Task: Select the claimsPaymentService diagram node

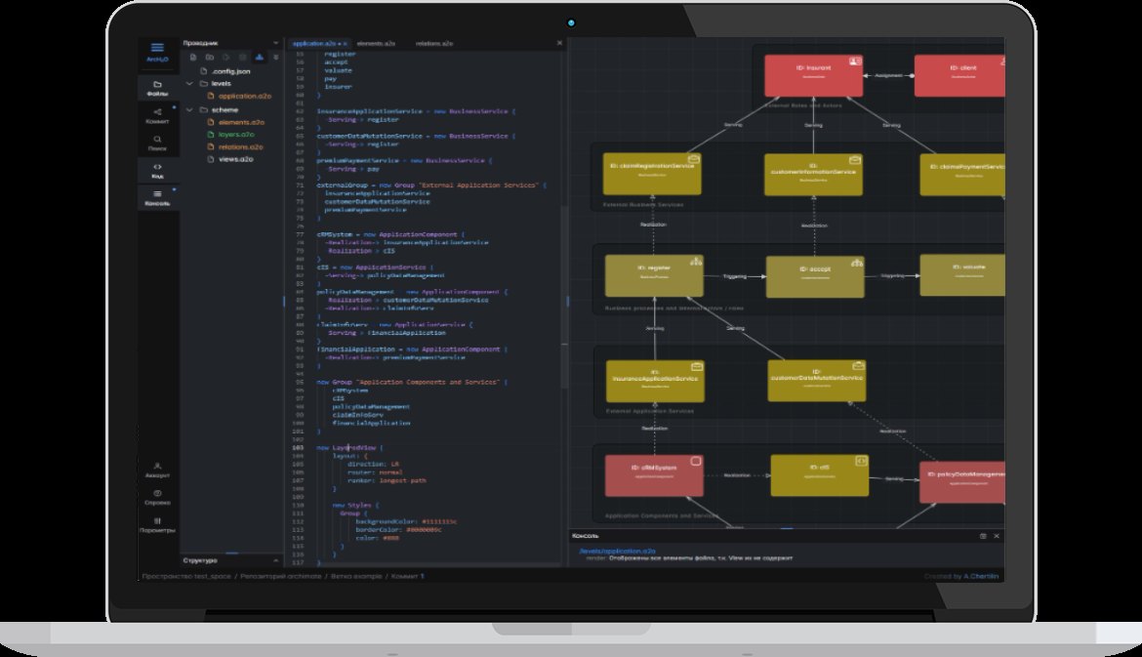Action: pos(962,174)
